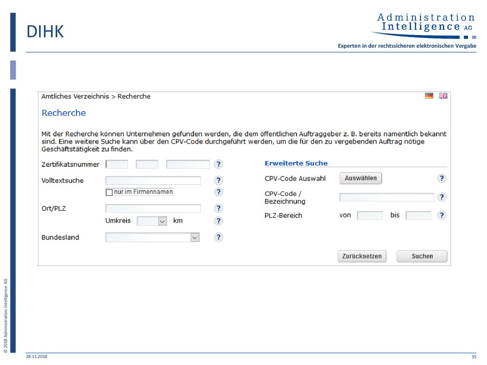Viewport: 487px width, 365px height.
Task: Open help for CPV-Code / Bezeichnung
Action: [x=442, y=197]
